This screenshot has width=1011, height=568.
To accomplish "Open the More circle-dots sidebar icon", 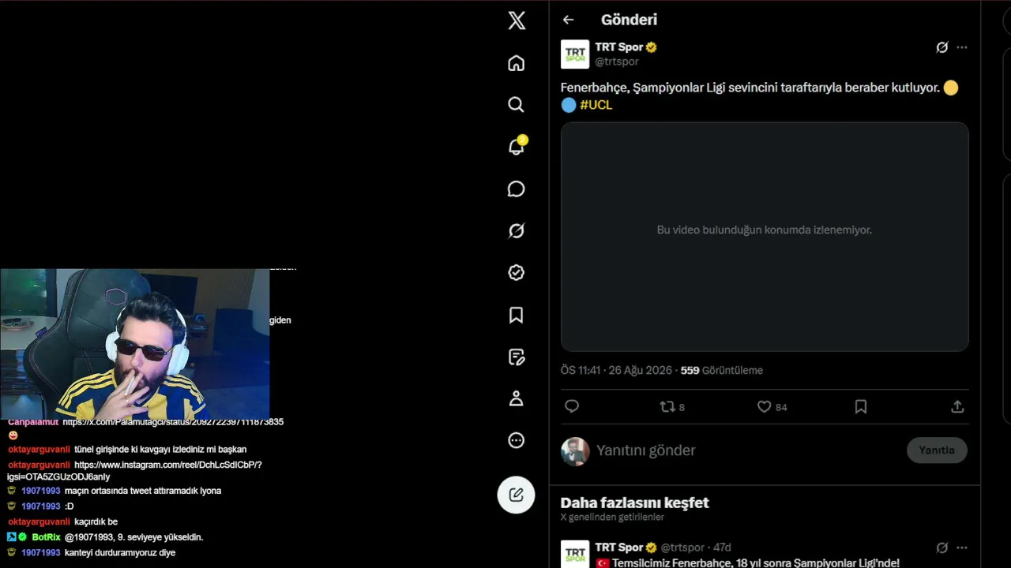I will 517,441.
